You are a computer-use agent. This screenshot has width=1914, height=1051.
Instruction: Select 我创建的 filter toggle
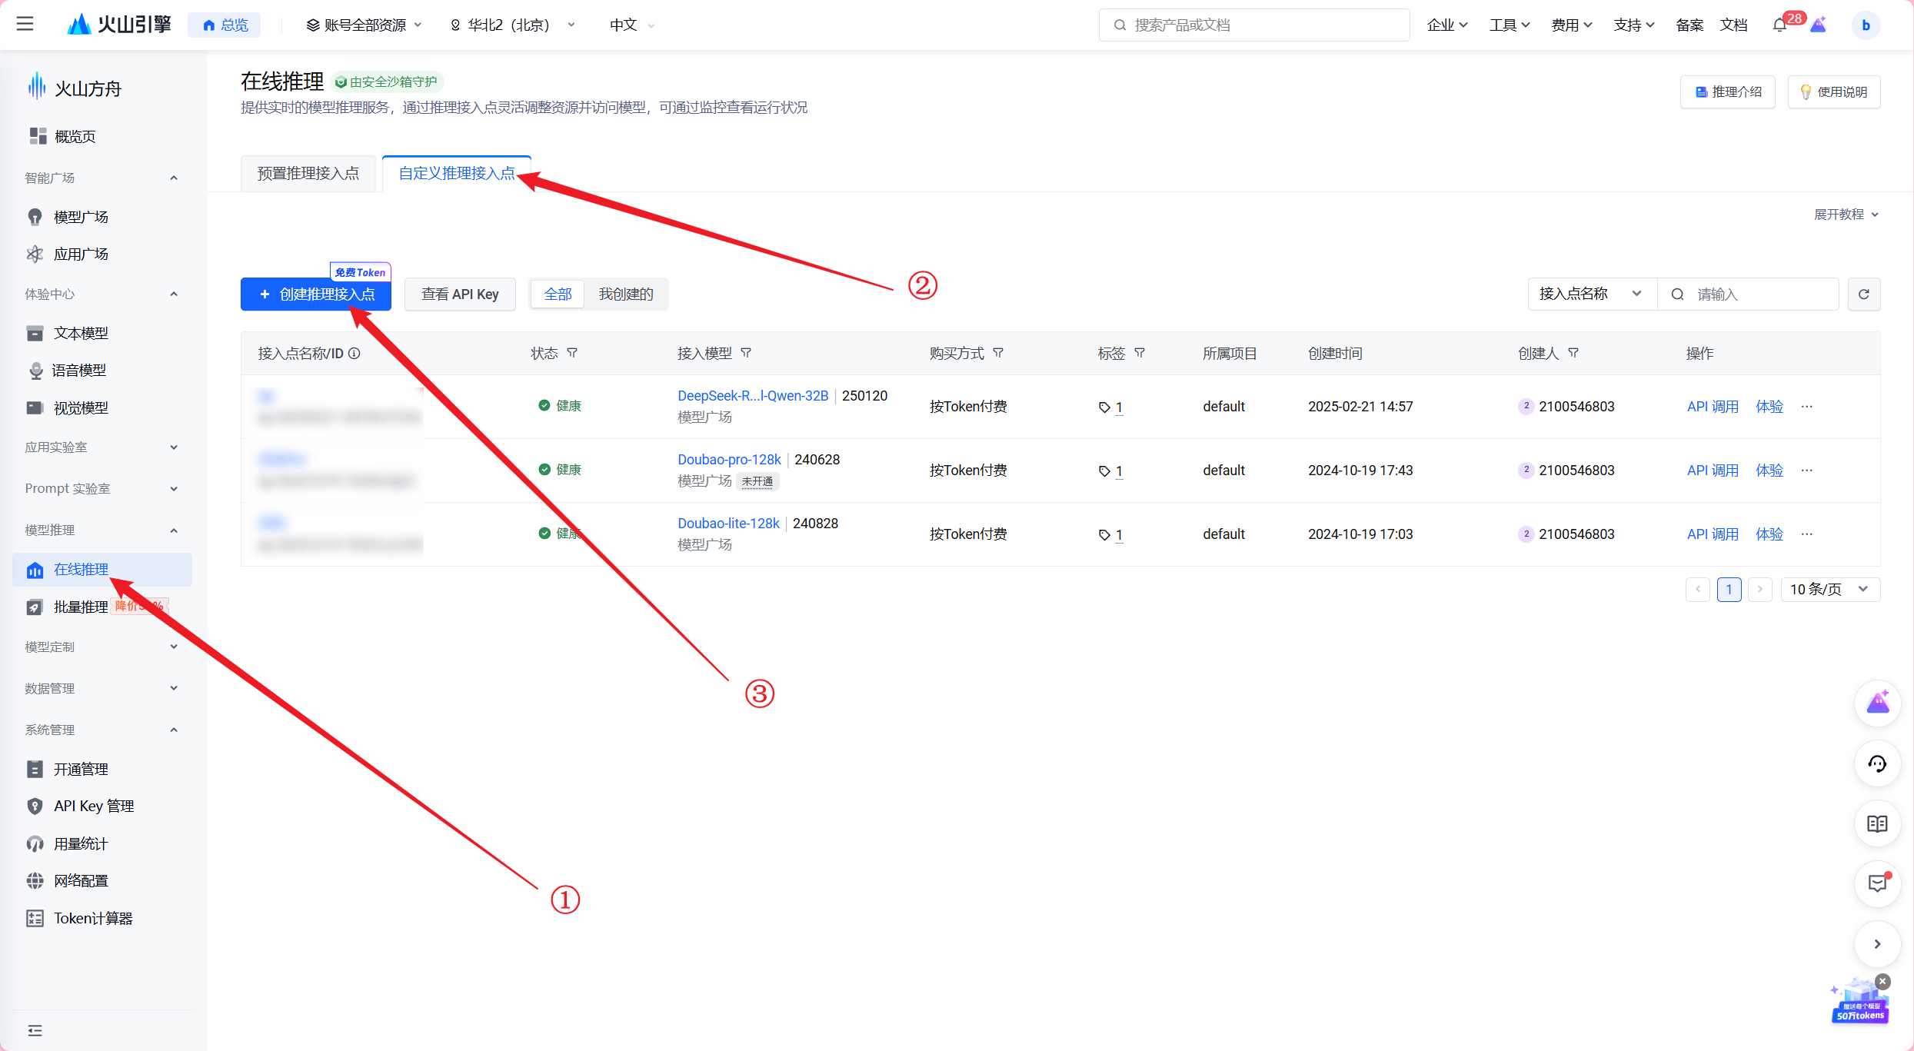click(x=626, y=294)
